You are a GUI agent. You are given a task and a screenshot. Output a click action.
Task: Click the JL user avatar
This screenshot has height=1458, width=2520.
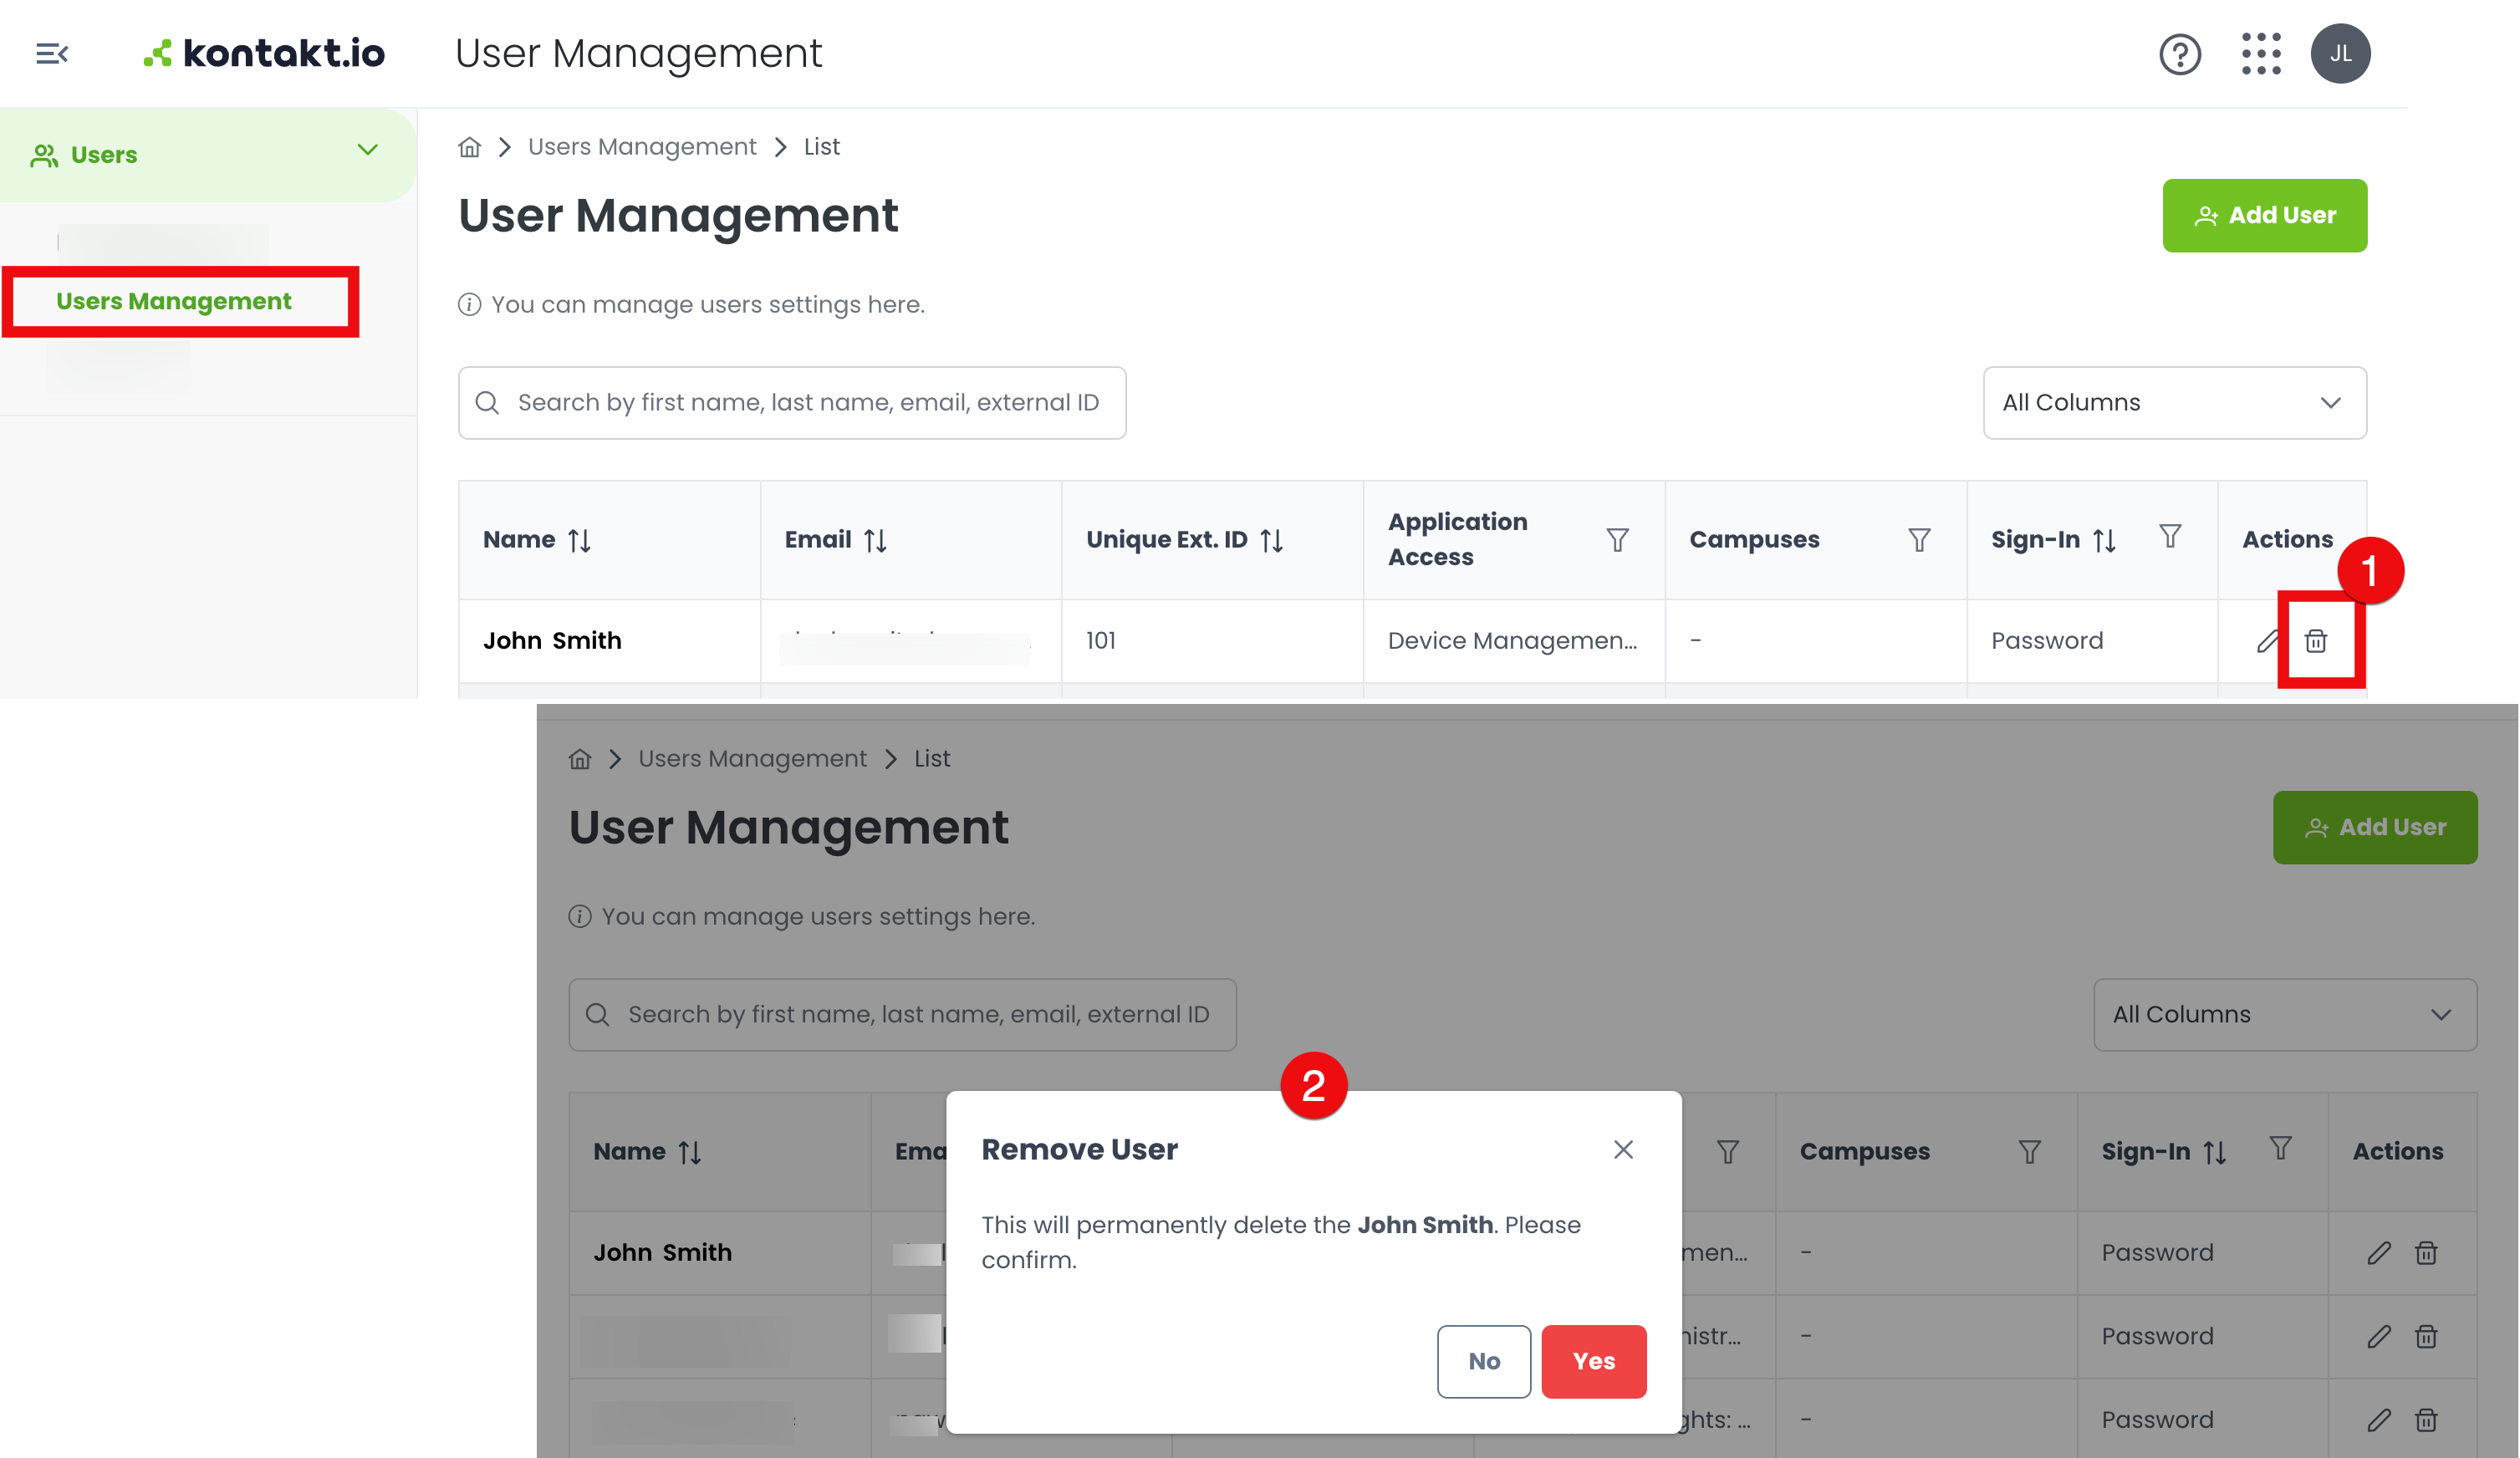pos(2340,54)
